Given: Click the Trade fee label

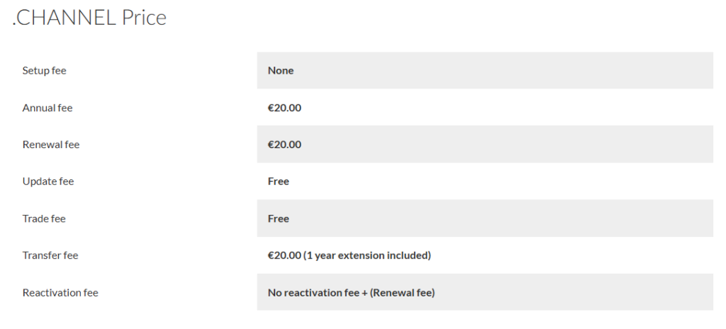Looking at the screenshot, I should point(44,218).
